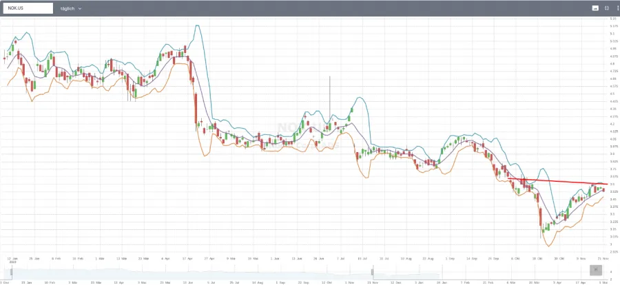Screen dimensions: 620x285
Task: Click the top price label on the y-axis
Action: (613, 19)
